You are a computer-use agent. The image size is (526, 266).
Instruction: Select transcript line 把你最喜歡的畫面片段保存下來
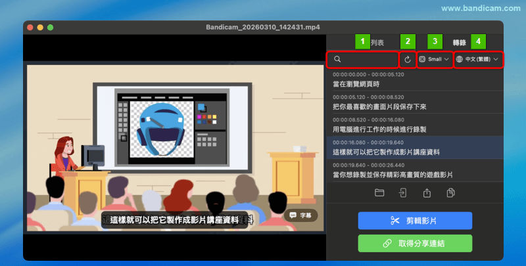tap(415, 102)
